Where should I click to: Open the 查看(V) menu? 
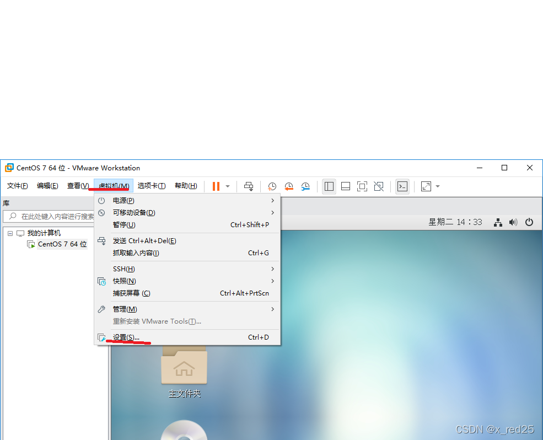pyautogui.click(x=78, y=186)
